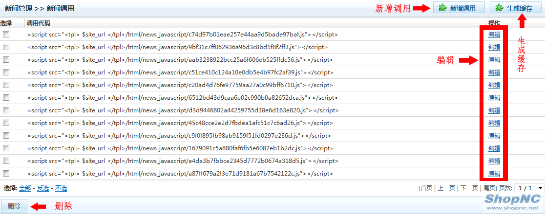The height and width of the screenshot is (215, 545).
Task: Click script code text containing d3d9446802a44259755d38e6d163e820.js
Action: point(183,110)
